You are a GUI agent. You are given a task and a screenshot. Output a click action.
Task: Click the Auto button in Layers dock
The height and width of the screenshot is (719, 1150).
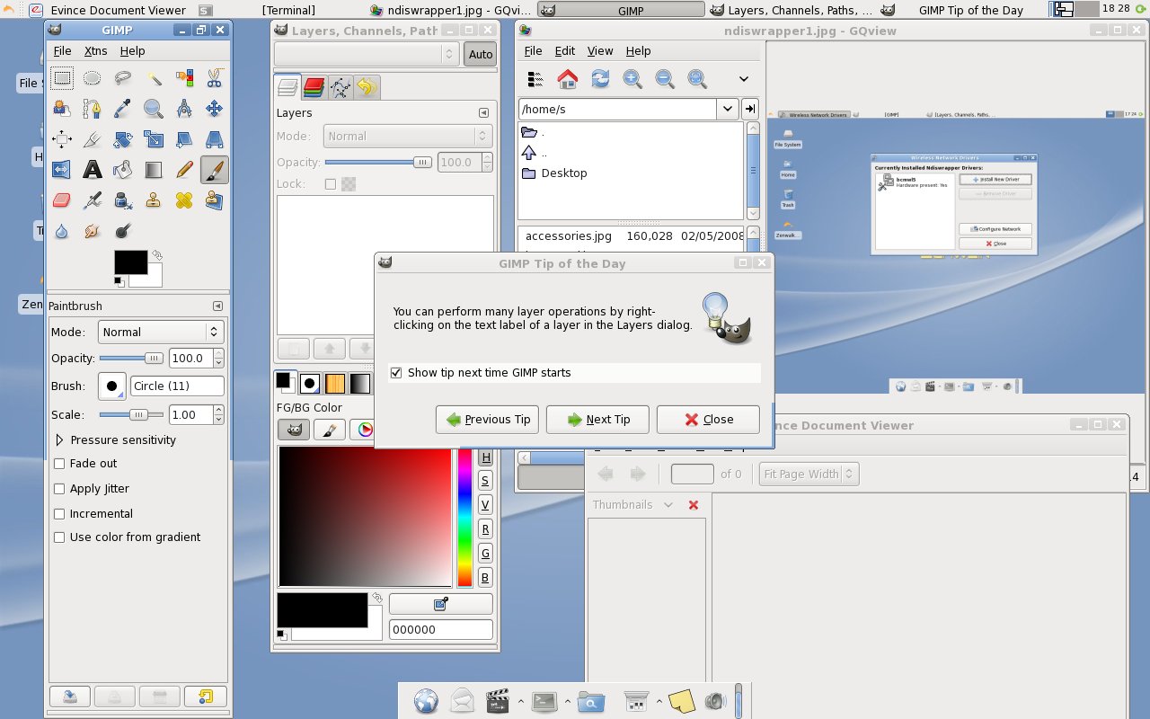point(481,54)
